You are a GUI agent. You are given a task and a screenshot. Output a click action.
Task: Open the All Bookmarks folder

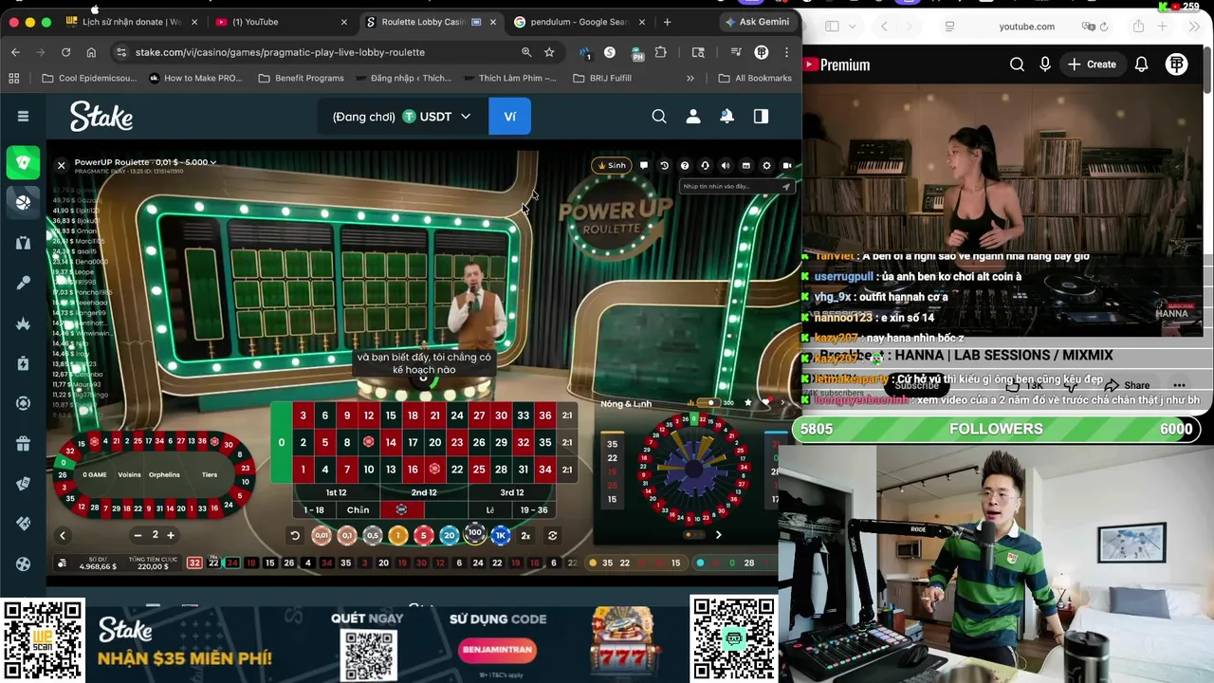755,78
